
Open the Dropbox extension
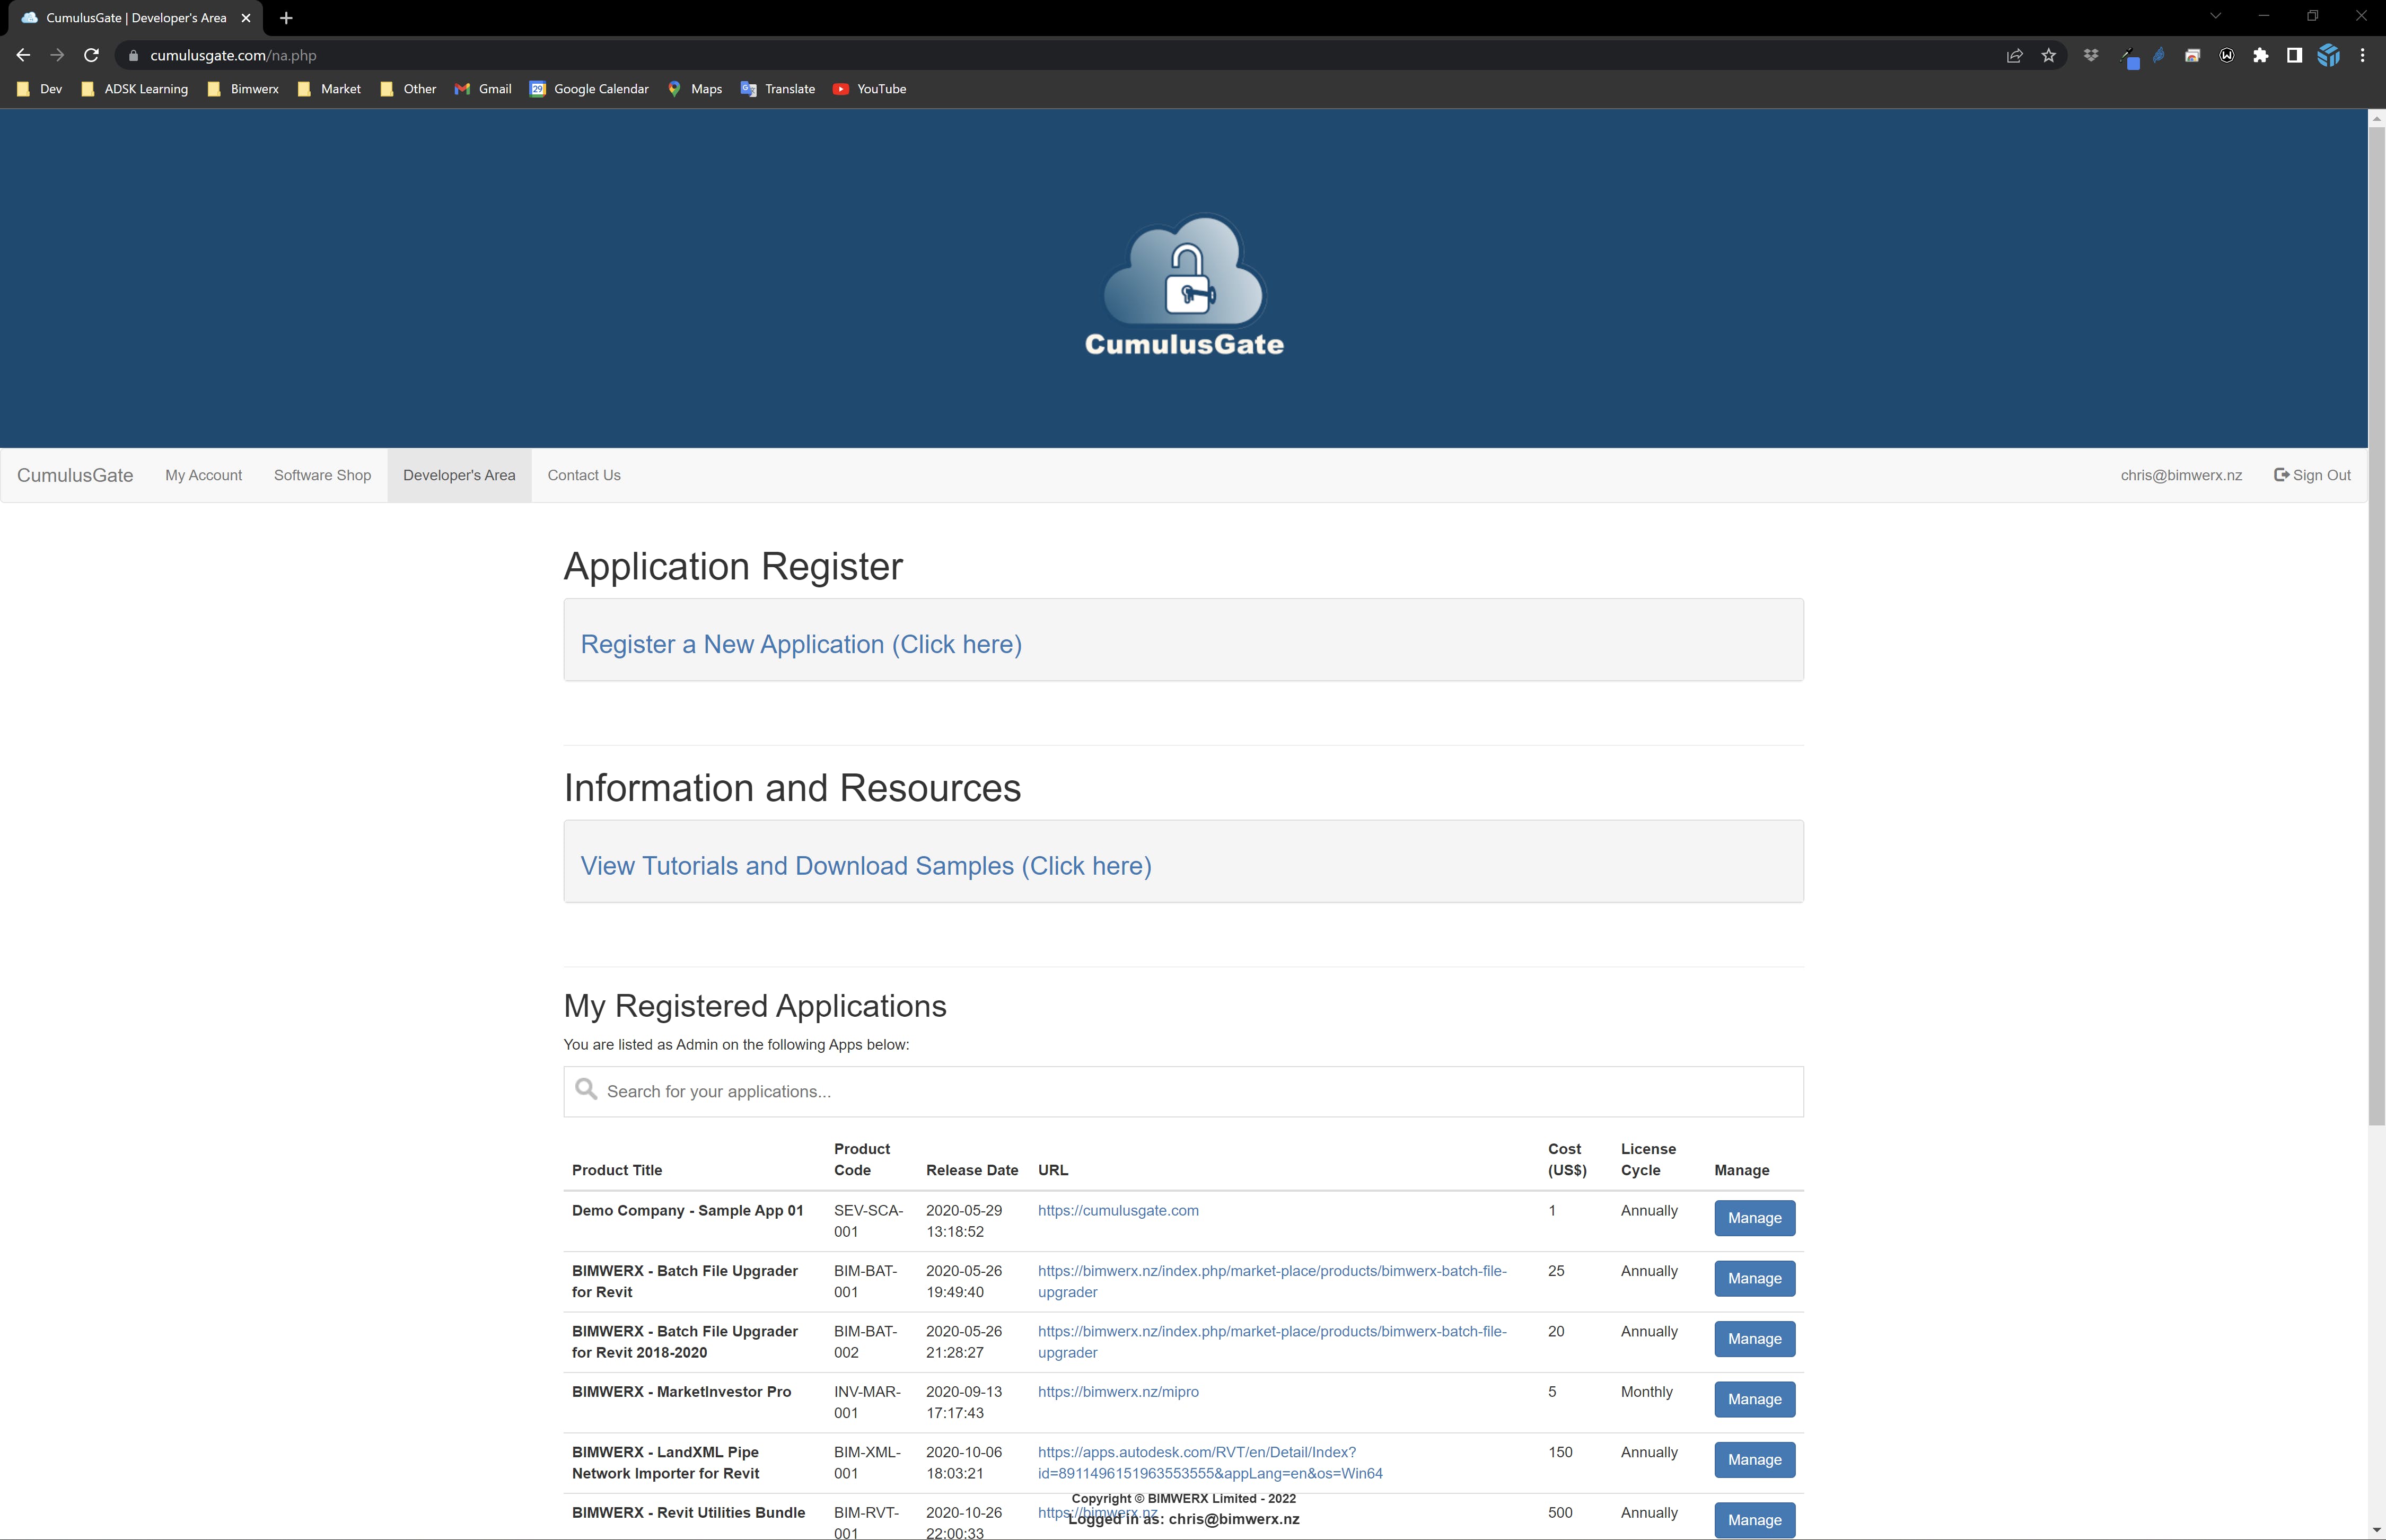tap(2091, 56)
